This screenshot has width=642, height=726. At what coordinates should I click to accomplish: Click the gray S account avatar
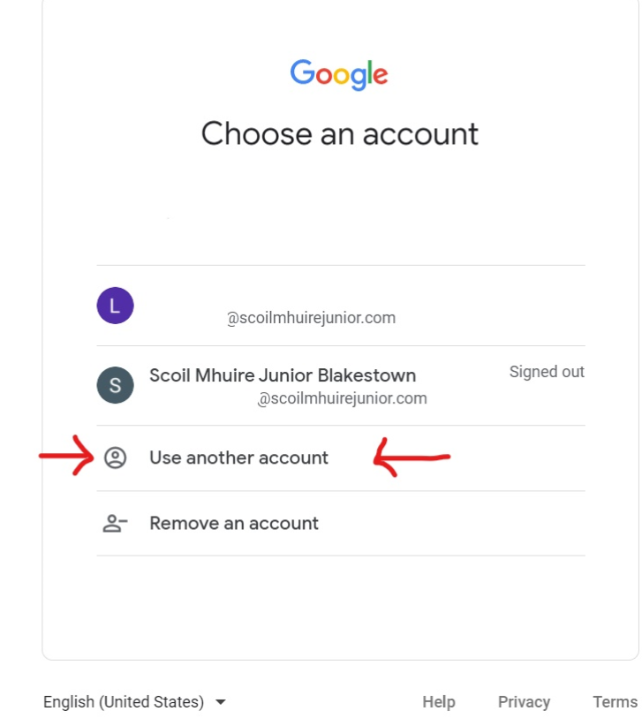[116, 385]
